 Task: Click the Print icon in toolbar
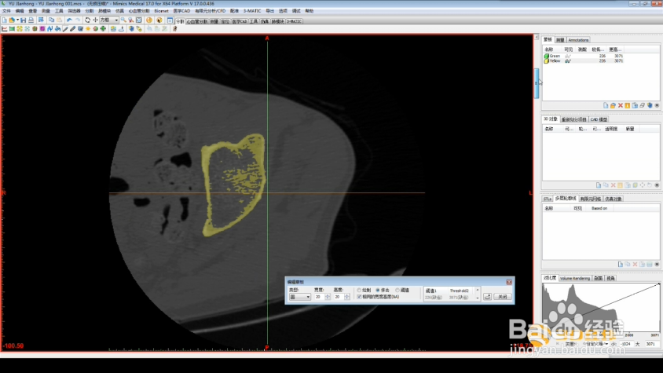(31, 20)
